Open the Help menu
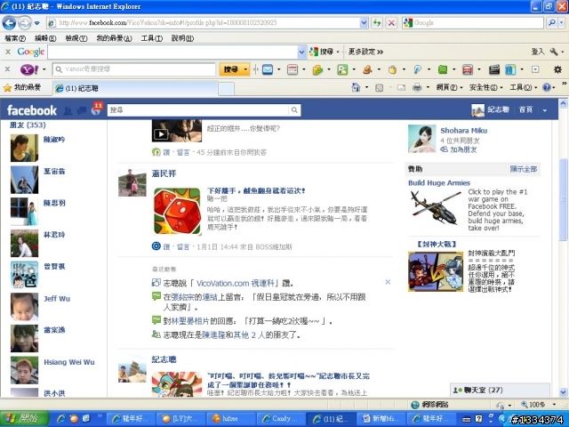The height and width of the screenshot is (427, 569). pyautogui.click(x=182, y=38)
